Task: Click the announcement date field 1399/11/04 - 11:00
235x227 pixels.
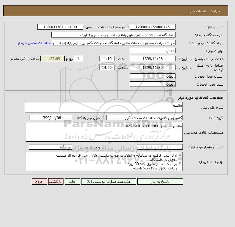Action: [x=60, y=27]
